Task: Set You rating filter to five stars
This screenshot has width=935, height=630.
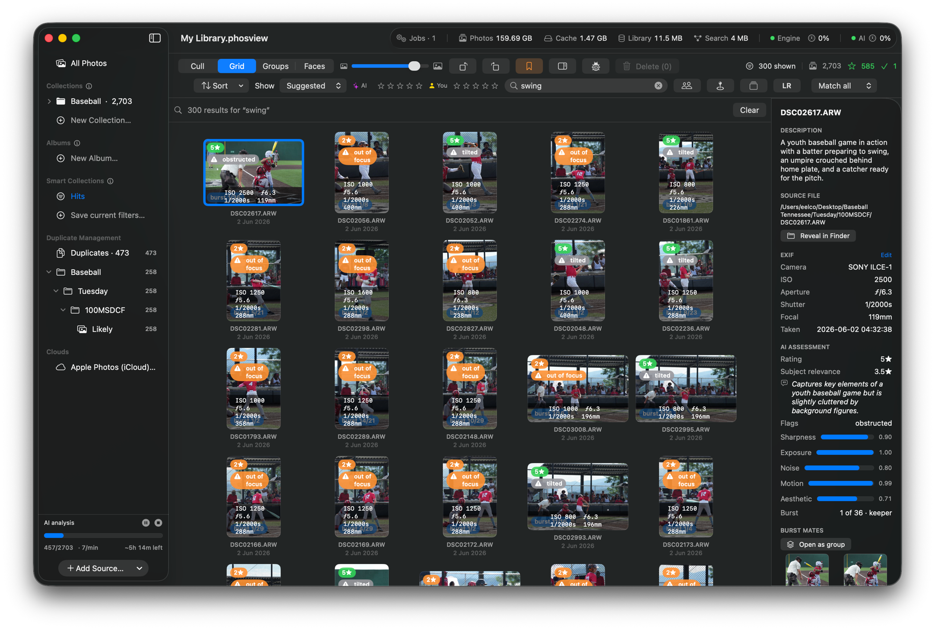Action: point(495,86)
